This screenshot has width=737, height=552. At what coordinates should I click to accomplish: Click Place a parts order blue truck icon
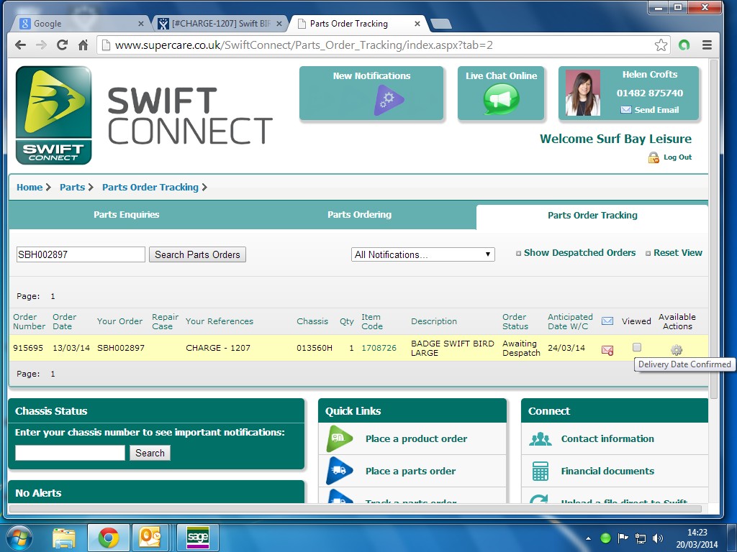[x=340, y=470]
